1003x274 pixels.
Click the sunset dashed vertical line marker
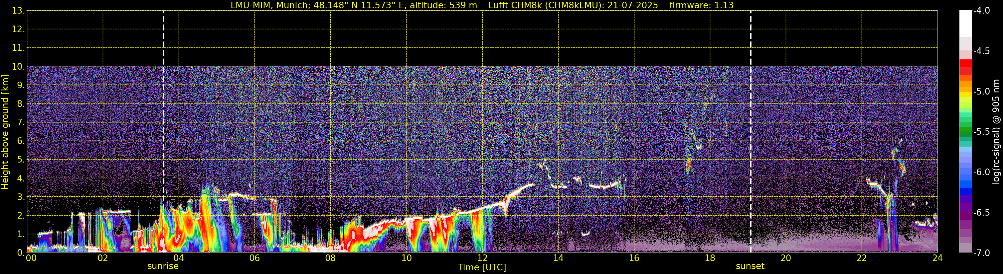tap(750, 132)
